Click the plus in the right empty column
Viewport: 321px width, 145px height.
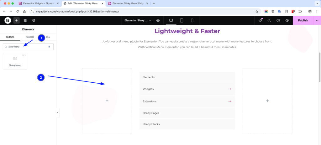[x=267, y=101]
